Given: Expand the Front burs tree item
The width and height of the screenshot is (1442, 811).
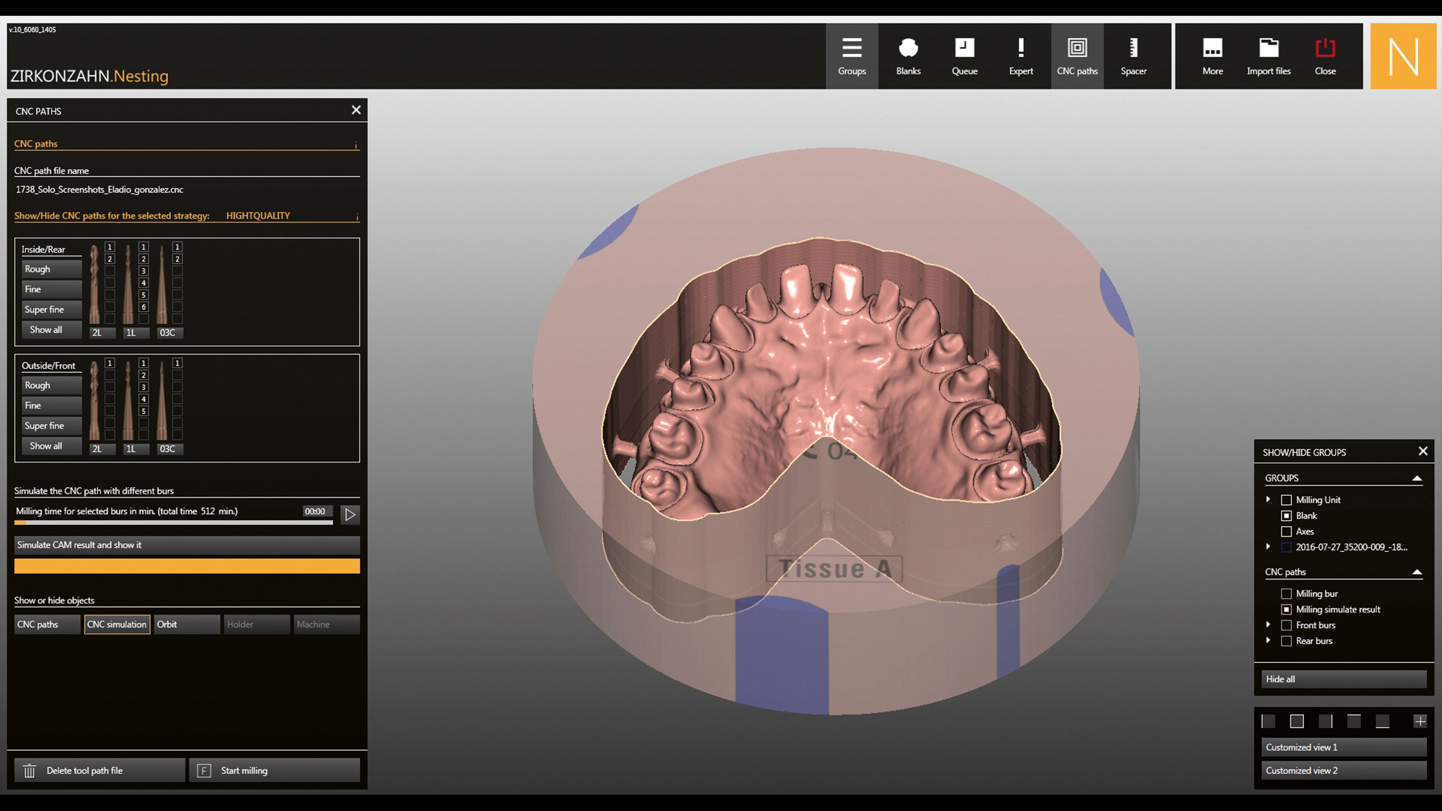Looking at the screenshot, I should coord(1268,625).
